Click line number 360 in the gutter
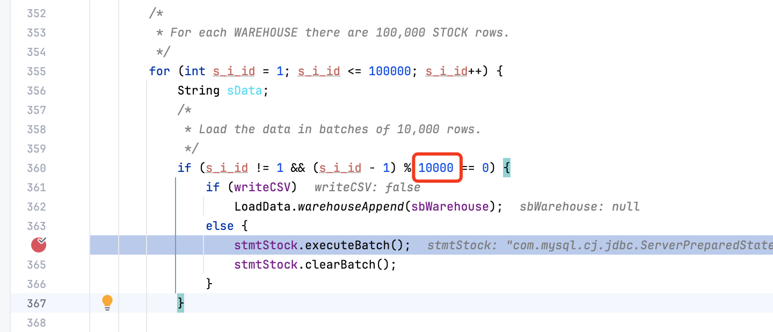 click(x=37, y=168)
